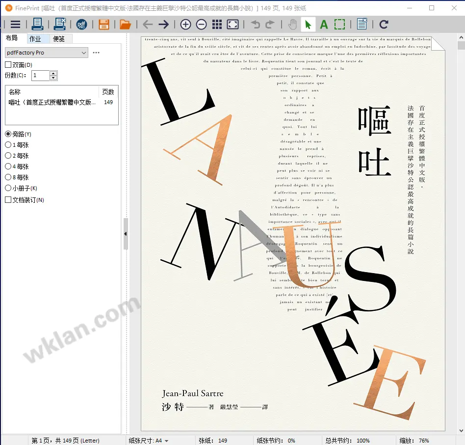The width and height of the screenshot is (465, 445).
Task: Go to next page with right arrow
Action: [163, 25]
